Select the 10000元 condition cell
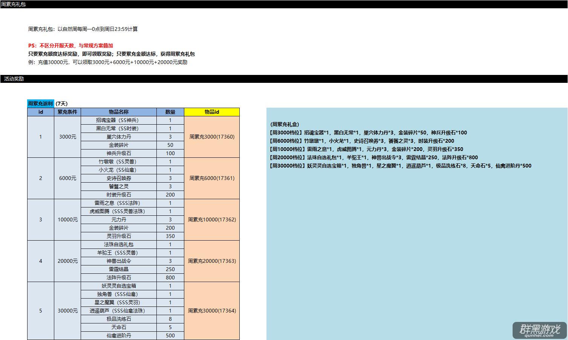Viewport: 568px width, 340px height. [x=67, y=220]
